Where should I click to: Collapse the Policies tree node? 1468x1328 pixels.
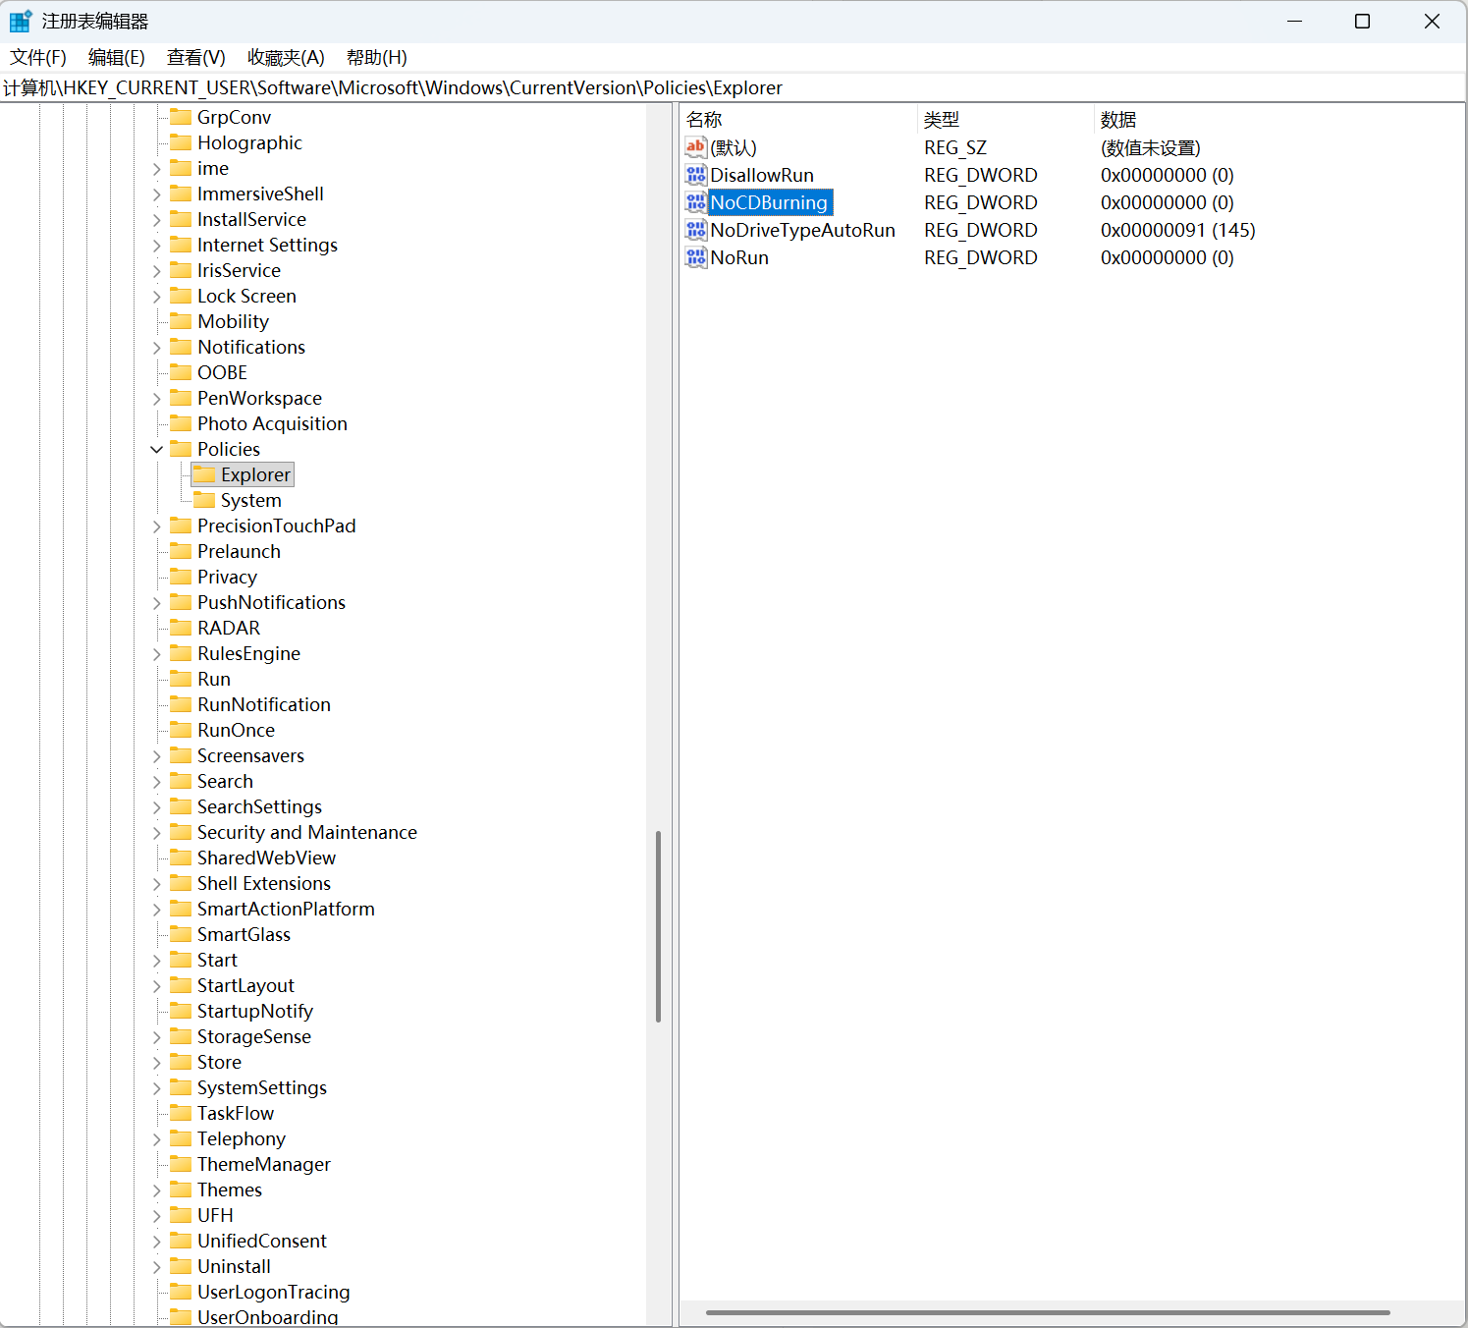click(x=157, y=449)
